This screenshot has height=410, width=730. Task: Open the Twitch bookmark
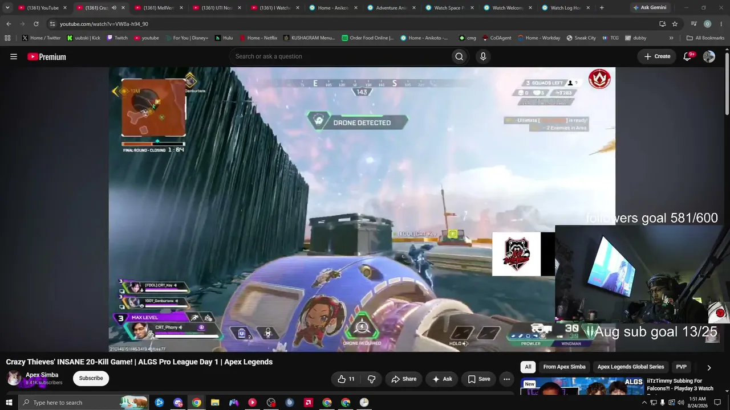coord(117,38)
